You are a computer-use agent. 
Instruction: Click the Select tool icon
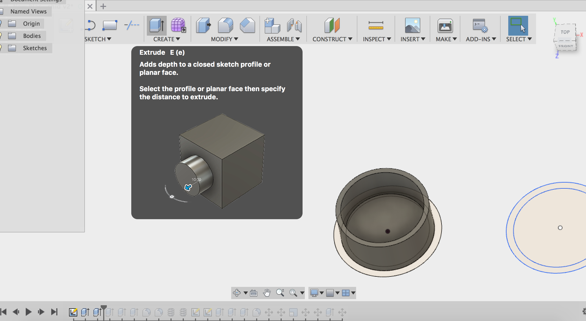518,25
